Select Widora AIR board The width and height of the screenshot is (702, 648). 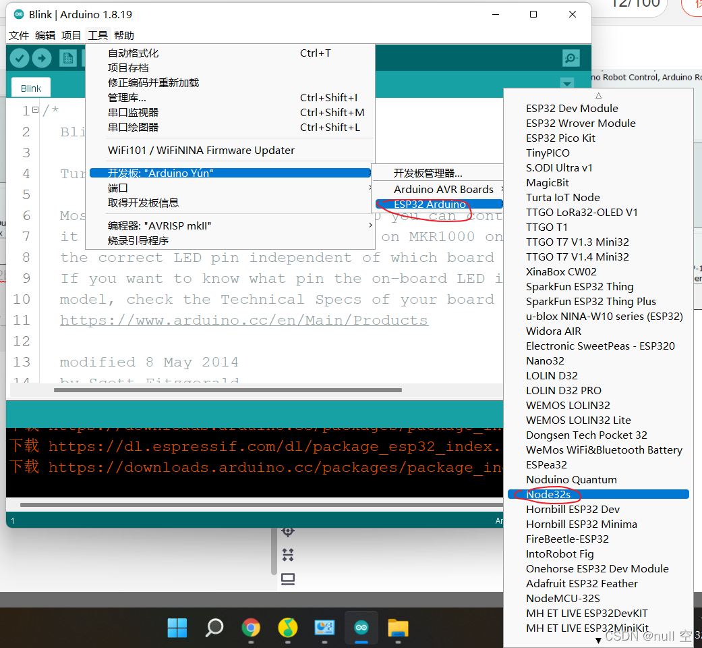(x=598, y=331)
